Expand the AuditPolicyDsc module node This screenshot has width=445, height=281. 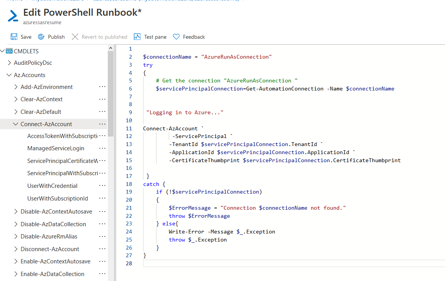(x=9, y=63)
